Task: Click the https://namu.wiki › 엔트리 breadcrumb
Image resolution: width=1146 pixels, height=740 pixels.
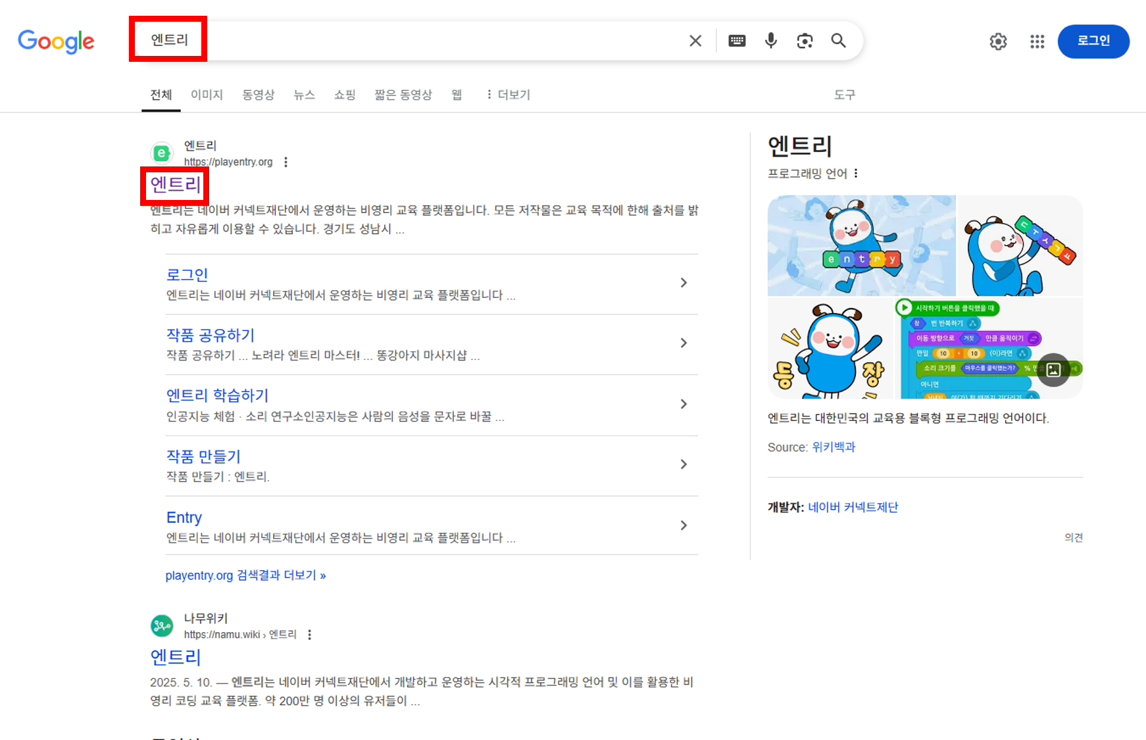Action: pos(240,635)
